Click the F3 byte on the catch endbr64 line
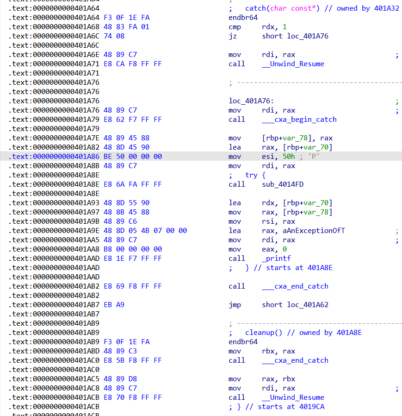402x416 pixels. (108, 17)
